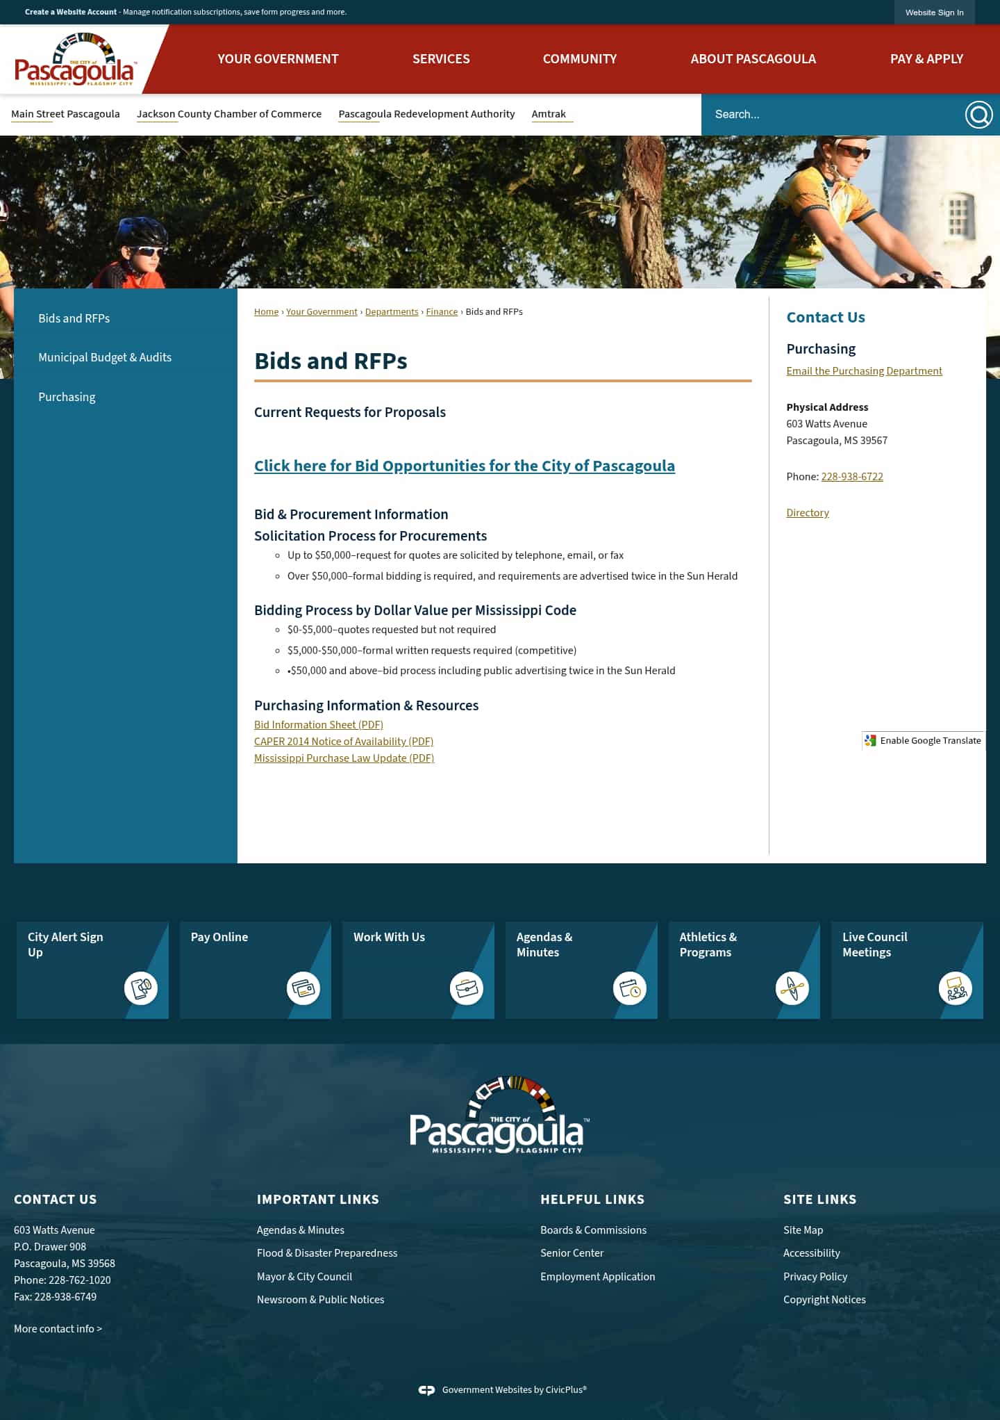Open the Work With Us tile
The image size is (1000, 1420).
418,970
